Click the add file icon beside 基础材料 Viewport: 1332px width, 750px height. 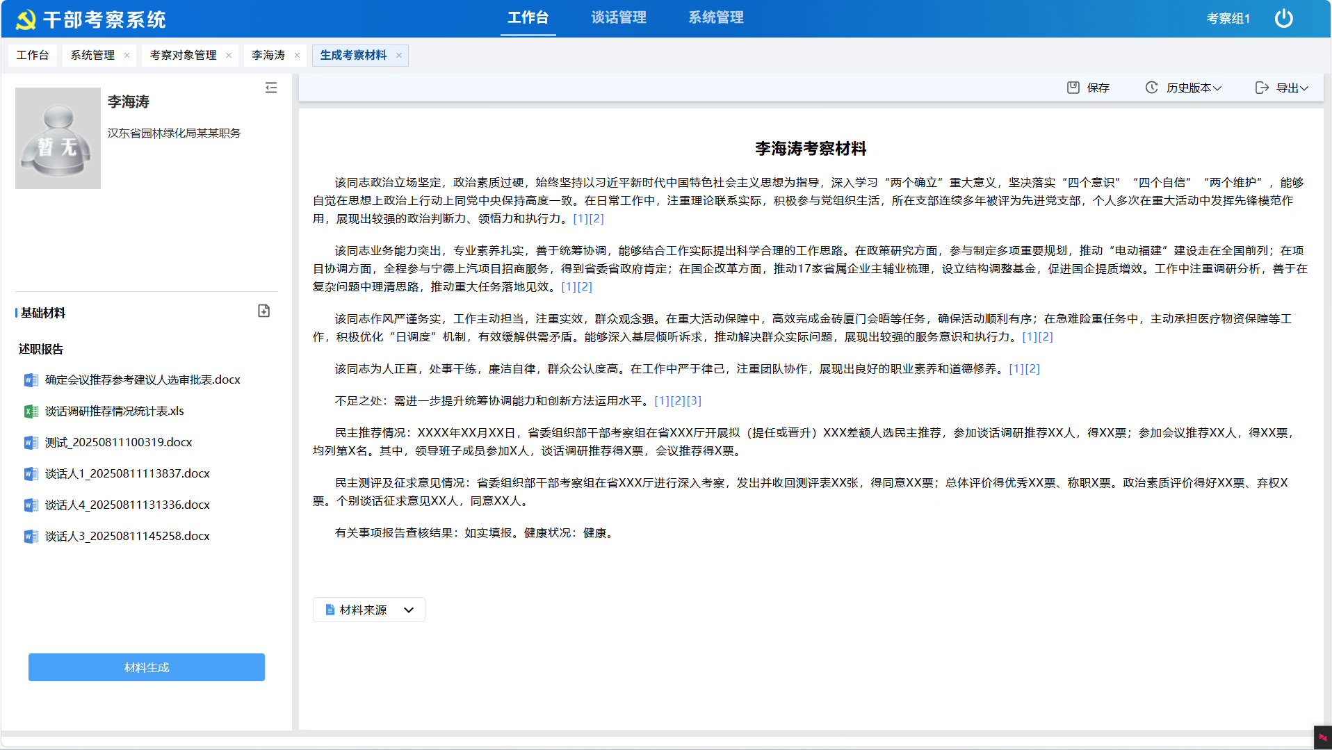(264, 311)
